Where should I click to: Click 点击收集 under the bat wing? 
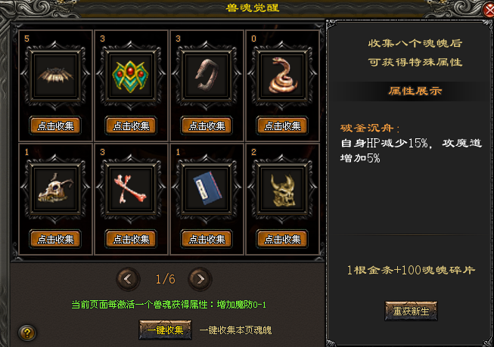(x=55, y=126)
